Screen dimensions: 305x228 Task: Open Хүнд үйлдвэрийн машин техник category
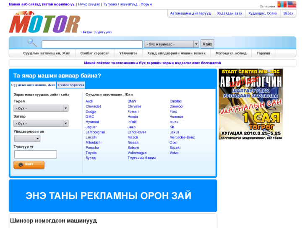(177, 53)
